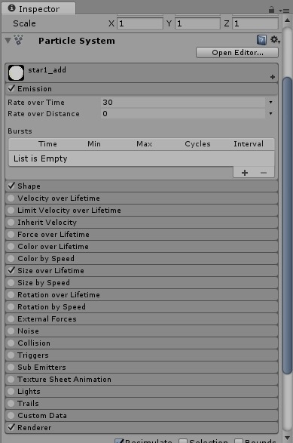Edit the Rate over Time value 30
The width and height of the screenshot is (293, 443).
click(183, 103)
